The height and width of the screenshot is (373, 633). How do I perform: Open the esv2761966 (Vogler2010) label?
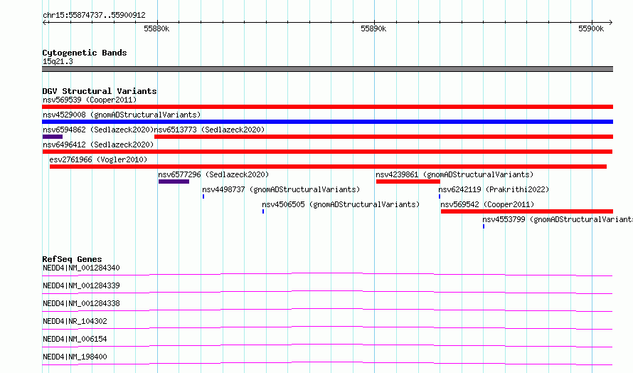98,159
